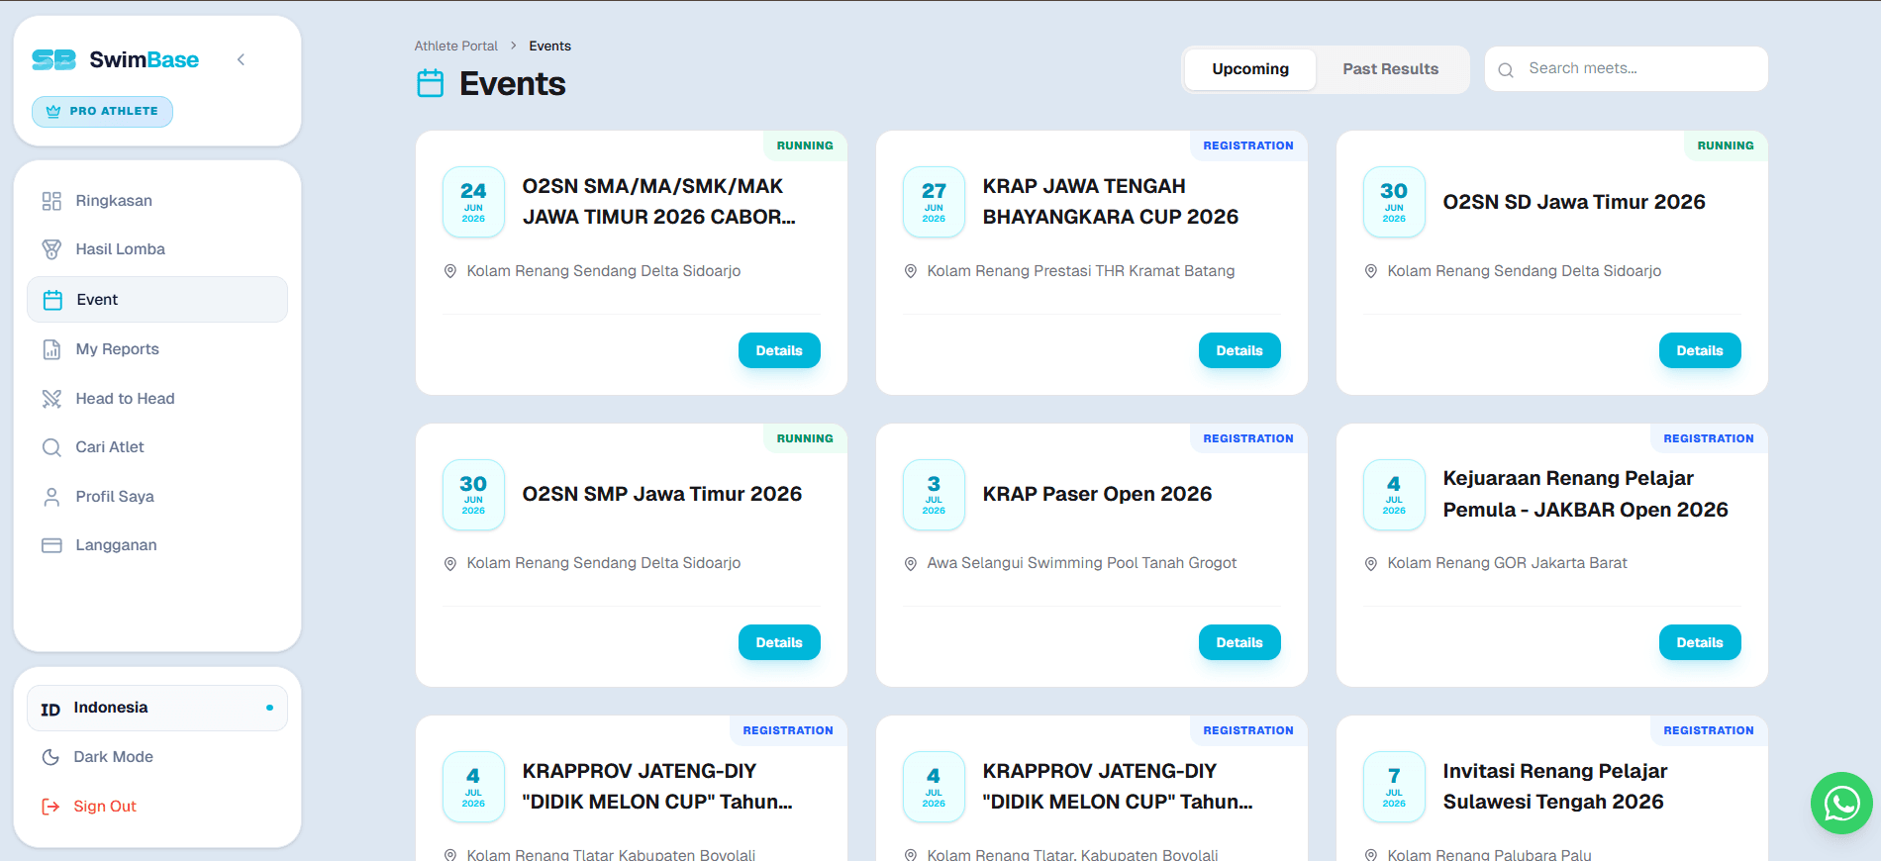Click the search magnifier icon in the search box
Image resolution: width=1881 pixels, height=861 pixels.
pos(1506,70)
